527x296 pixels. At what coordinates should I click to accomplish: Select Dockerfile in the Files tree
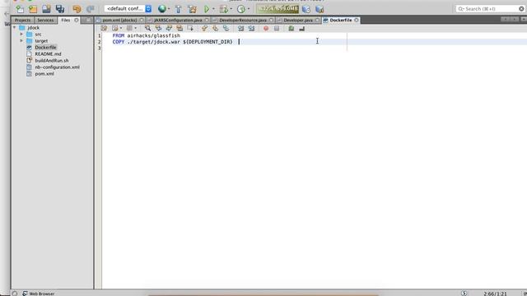coord(46,48)
